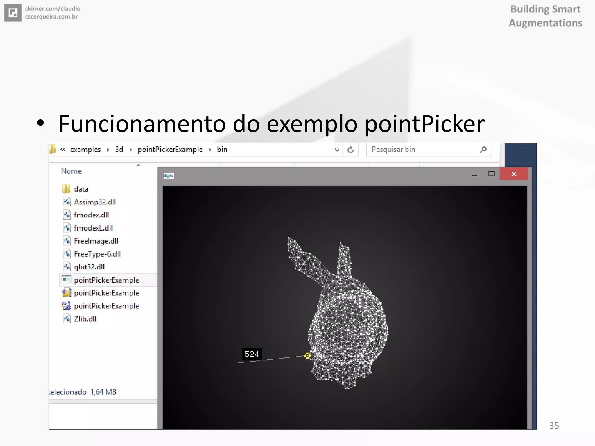595x446 pixels.
Task: Open the data folder icon
Action: pyautogui.click(x=66, y=189)
